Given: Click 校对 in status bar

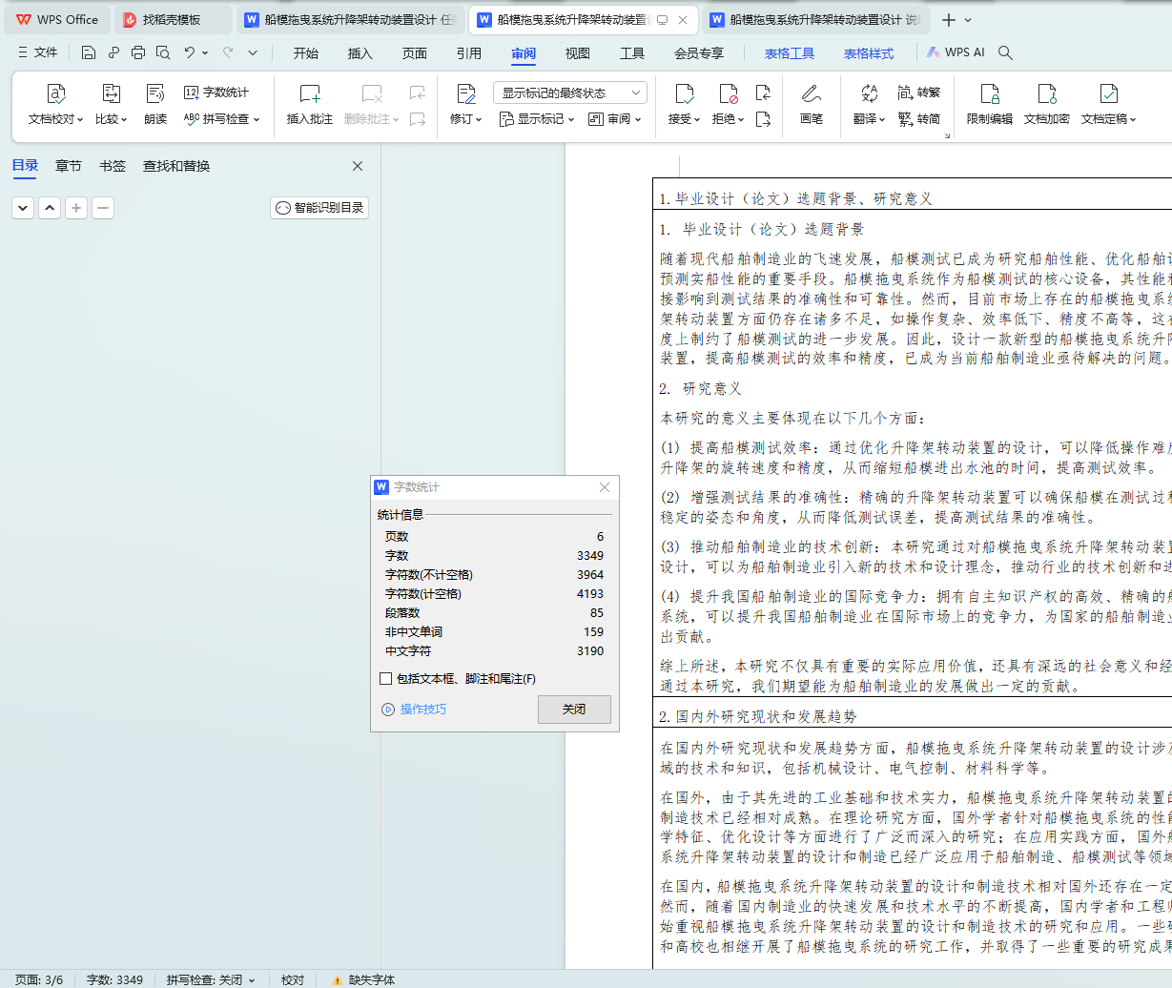Looking at the screenshot, I should click(293, 979).
